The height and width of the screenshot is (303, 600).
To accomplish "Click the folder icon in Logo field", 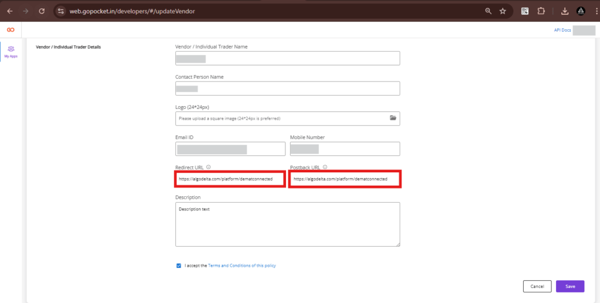I will point(393,118).
